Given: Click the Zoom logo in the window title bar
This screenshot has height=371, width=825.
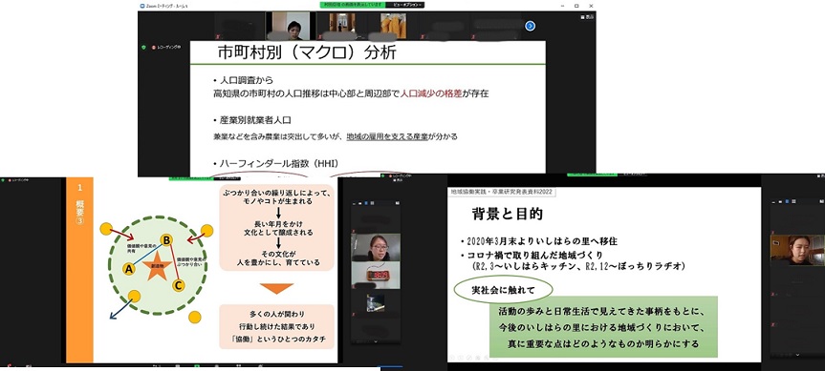Looking at the screenshot, I should [142, 6].
